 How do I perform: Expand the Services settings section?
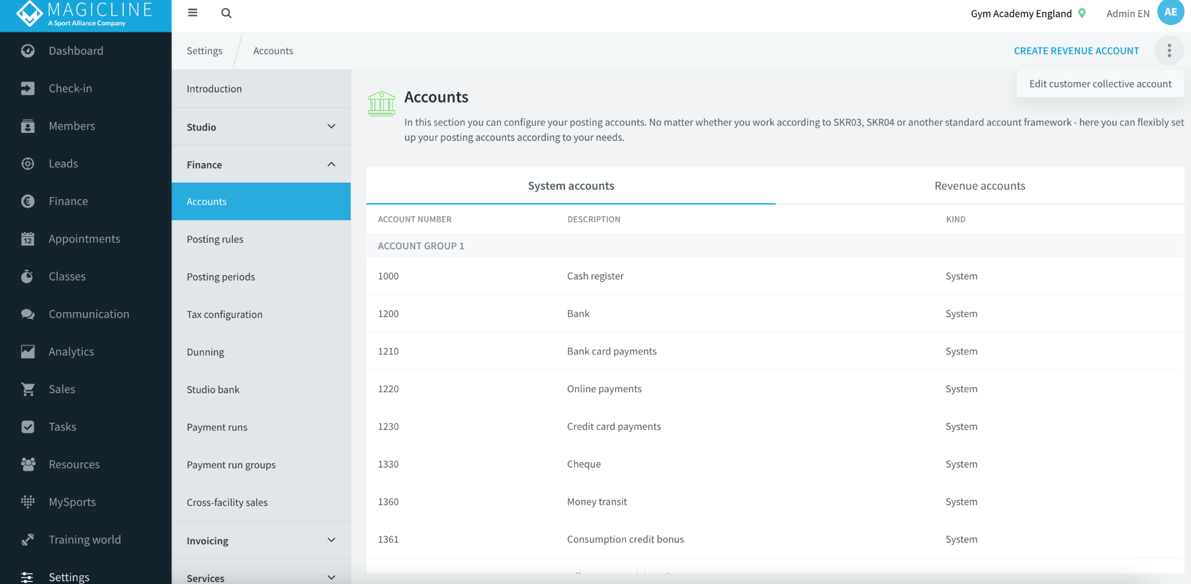[x=261, y=577]
